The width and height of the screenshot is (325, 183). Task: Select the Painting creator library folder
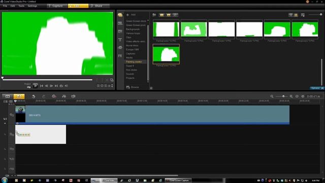134,62
